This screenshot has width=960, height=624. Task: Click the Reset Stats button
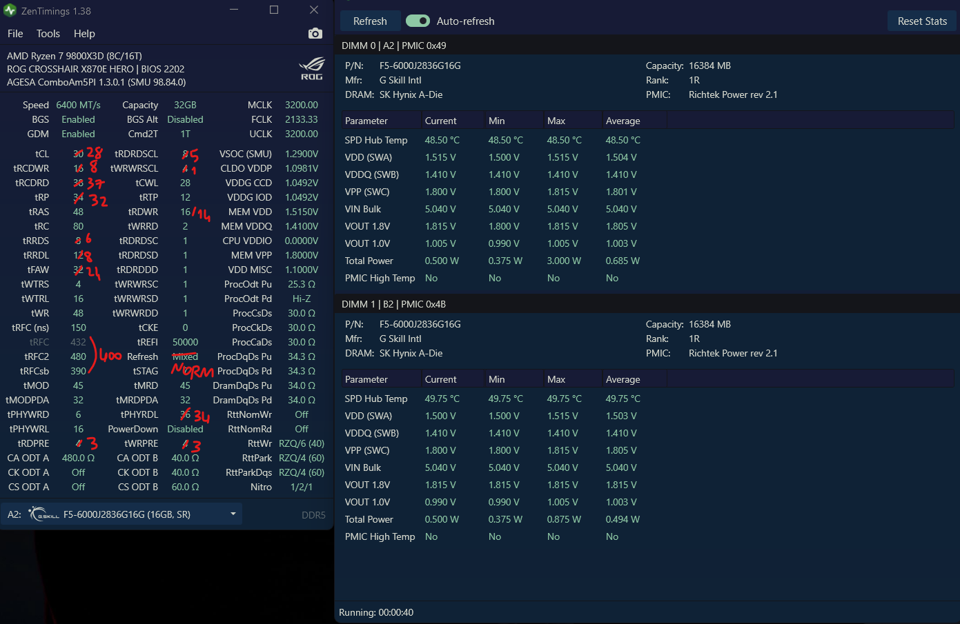(x=922, y=21)
